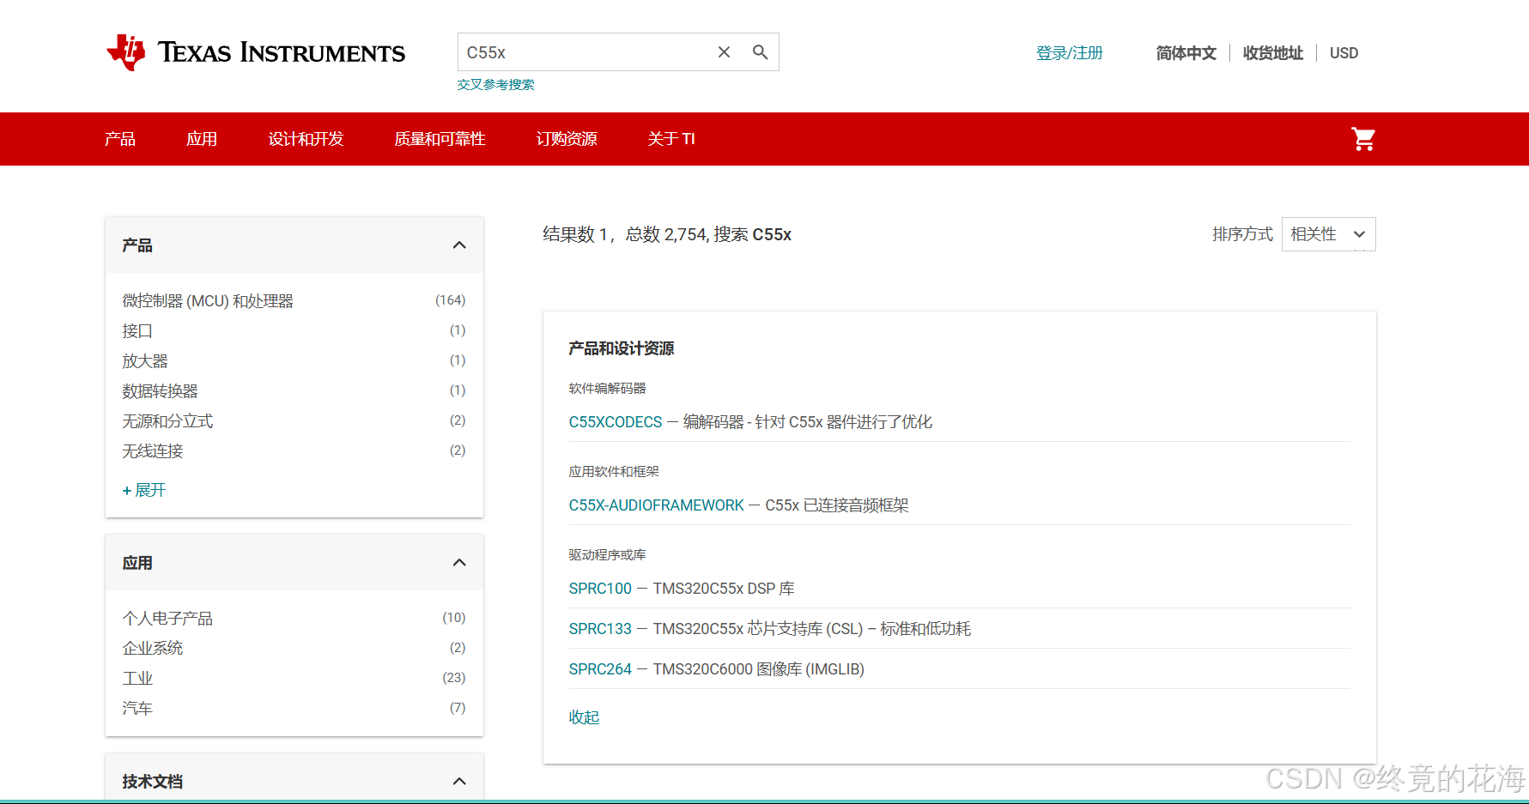Filter by 数据转换器 category
This screenshot has width=1529, height=804.
click(x=160, y=391)
